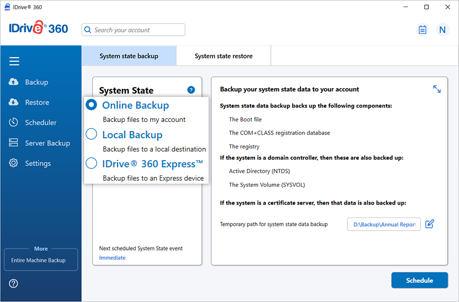
Task: Go to Restore in the sidebar
Action: point(37,103)
